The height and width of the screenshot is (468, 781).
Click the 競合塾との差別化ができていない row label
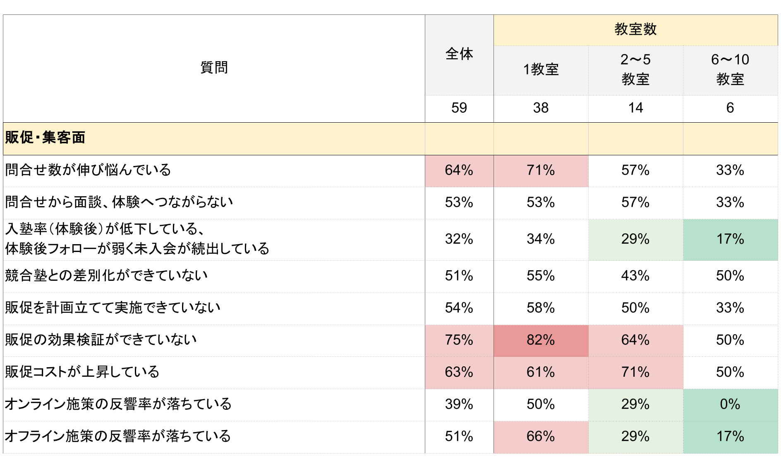106,276
